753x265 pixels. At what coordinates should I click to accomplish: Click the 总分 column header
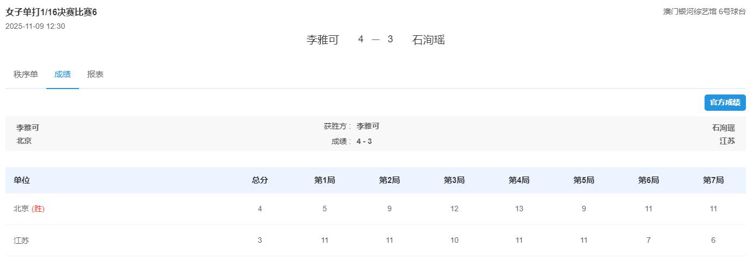[260, 180]
